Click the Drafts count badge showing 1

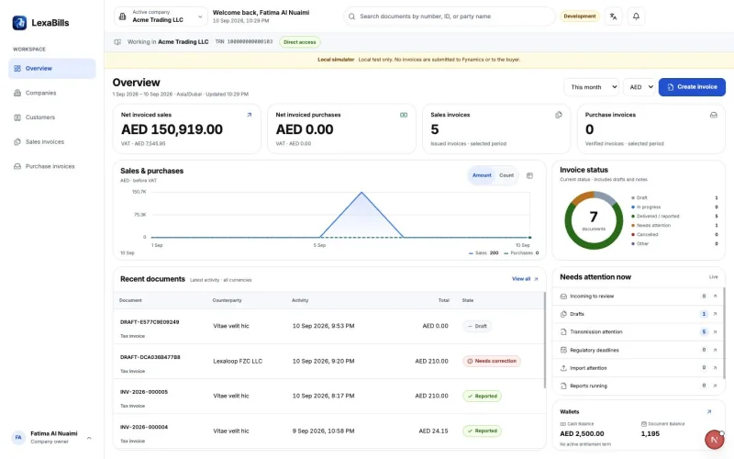tap(704, 314)
